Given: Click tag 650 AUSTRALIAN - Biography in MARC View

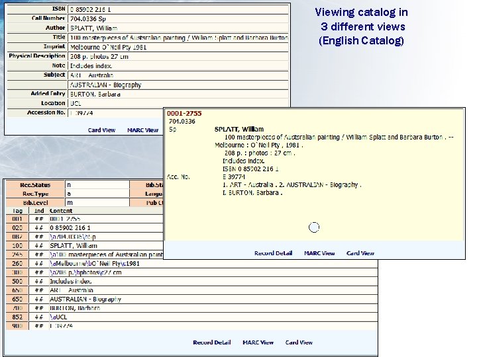Looking at the screenshot, I should pos(191,299).
